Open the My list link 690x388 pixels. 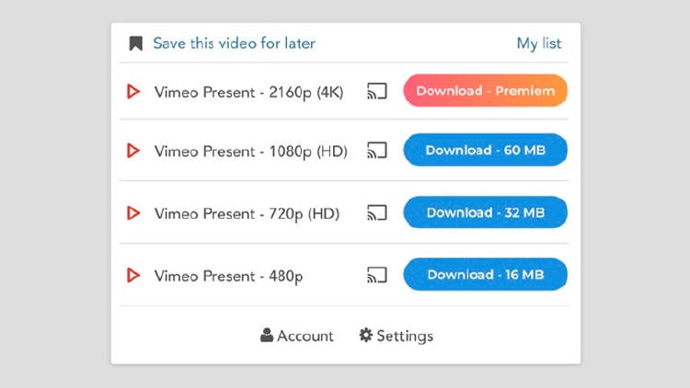point(538,43)
